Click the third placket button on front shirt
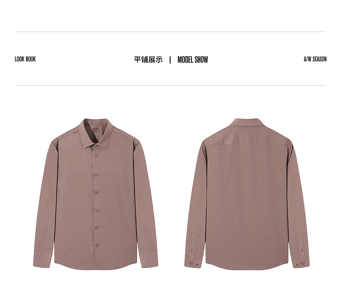The height and width of the screenshot is (281, 342). pos(97,192)
